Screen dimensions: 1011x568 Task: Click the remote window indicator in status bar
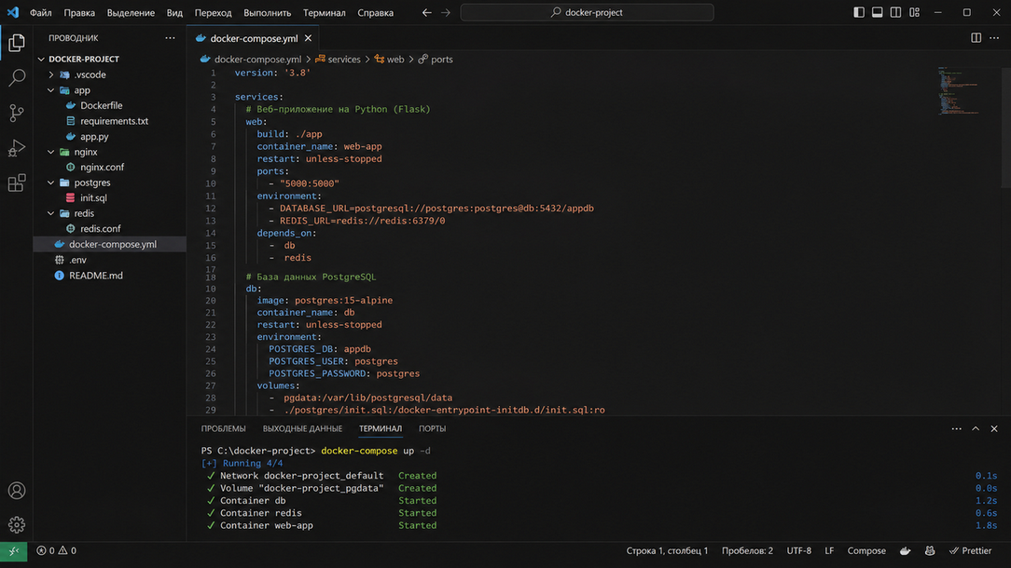pos(14,551)
